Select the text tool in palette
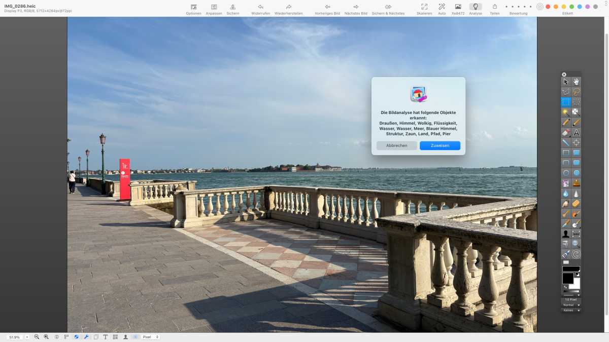 [577, 132]
